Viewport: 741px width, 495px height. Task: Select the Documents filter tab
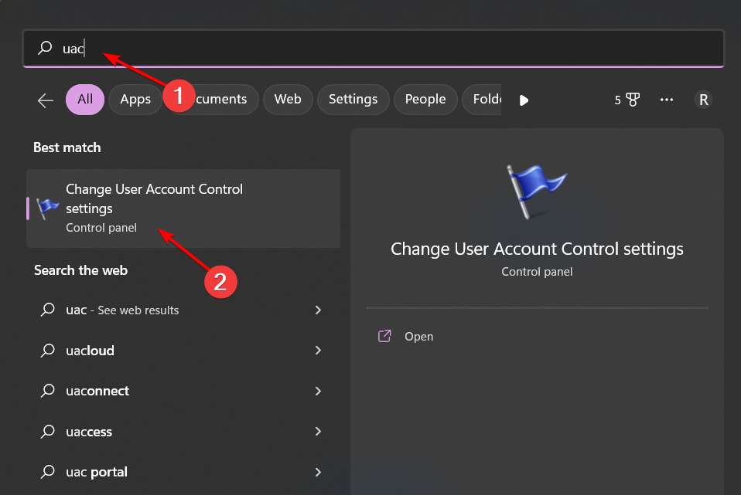[212, 100]
